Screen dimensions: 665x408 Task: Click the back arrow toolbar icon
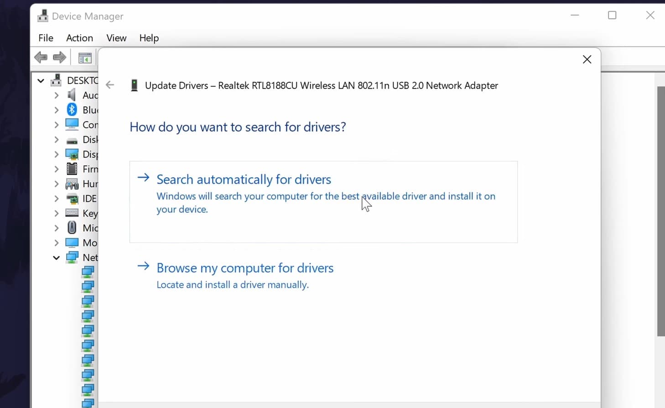click(41, 57)
